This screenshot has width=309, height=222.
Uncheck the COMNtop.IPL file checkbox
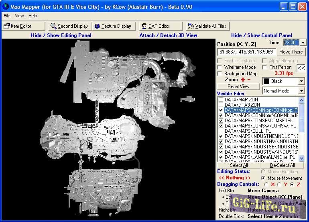(x=221, y=110)
